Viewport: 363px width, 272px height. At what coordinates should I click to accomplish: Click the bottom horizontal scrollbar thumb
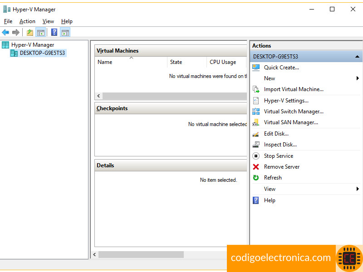click(x=141, y=255)
